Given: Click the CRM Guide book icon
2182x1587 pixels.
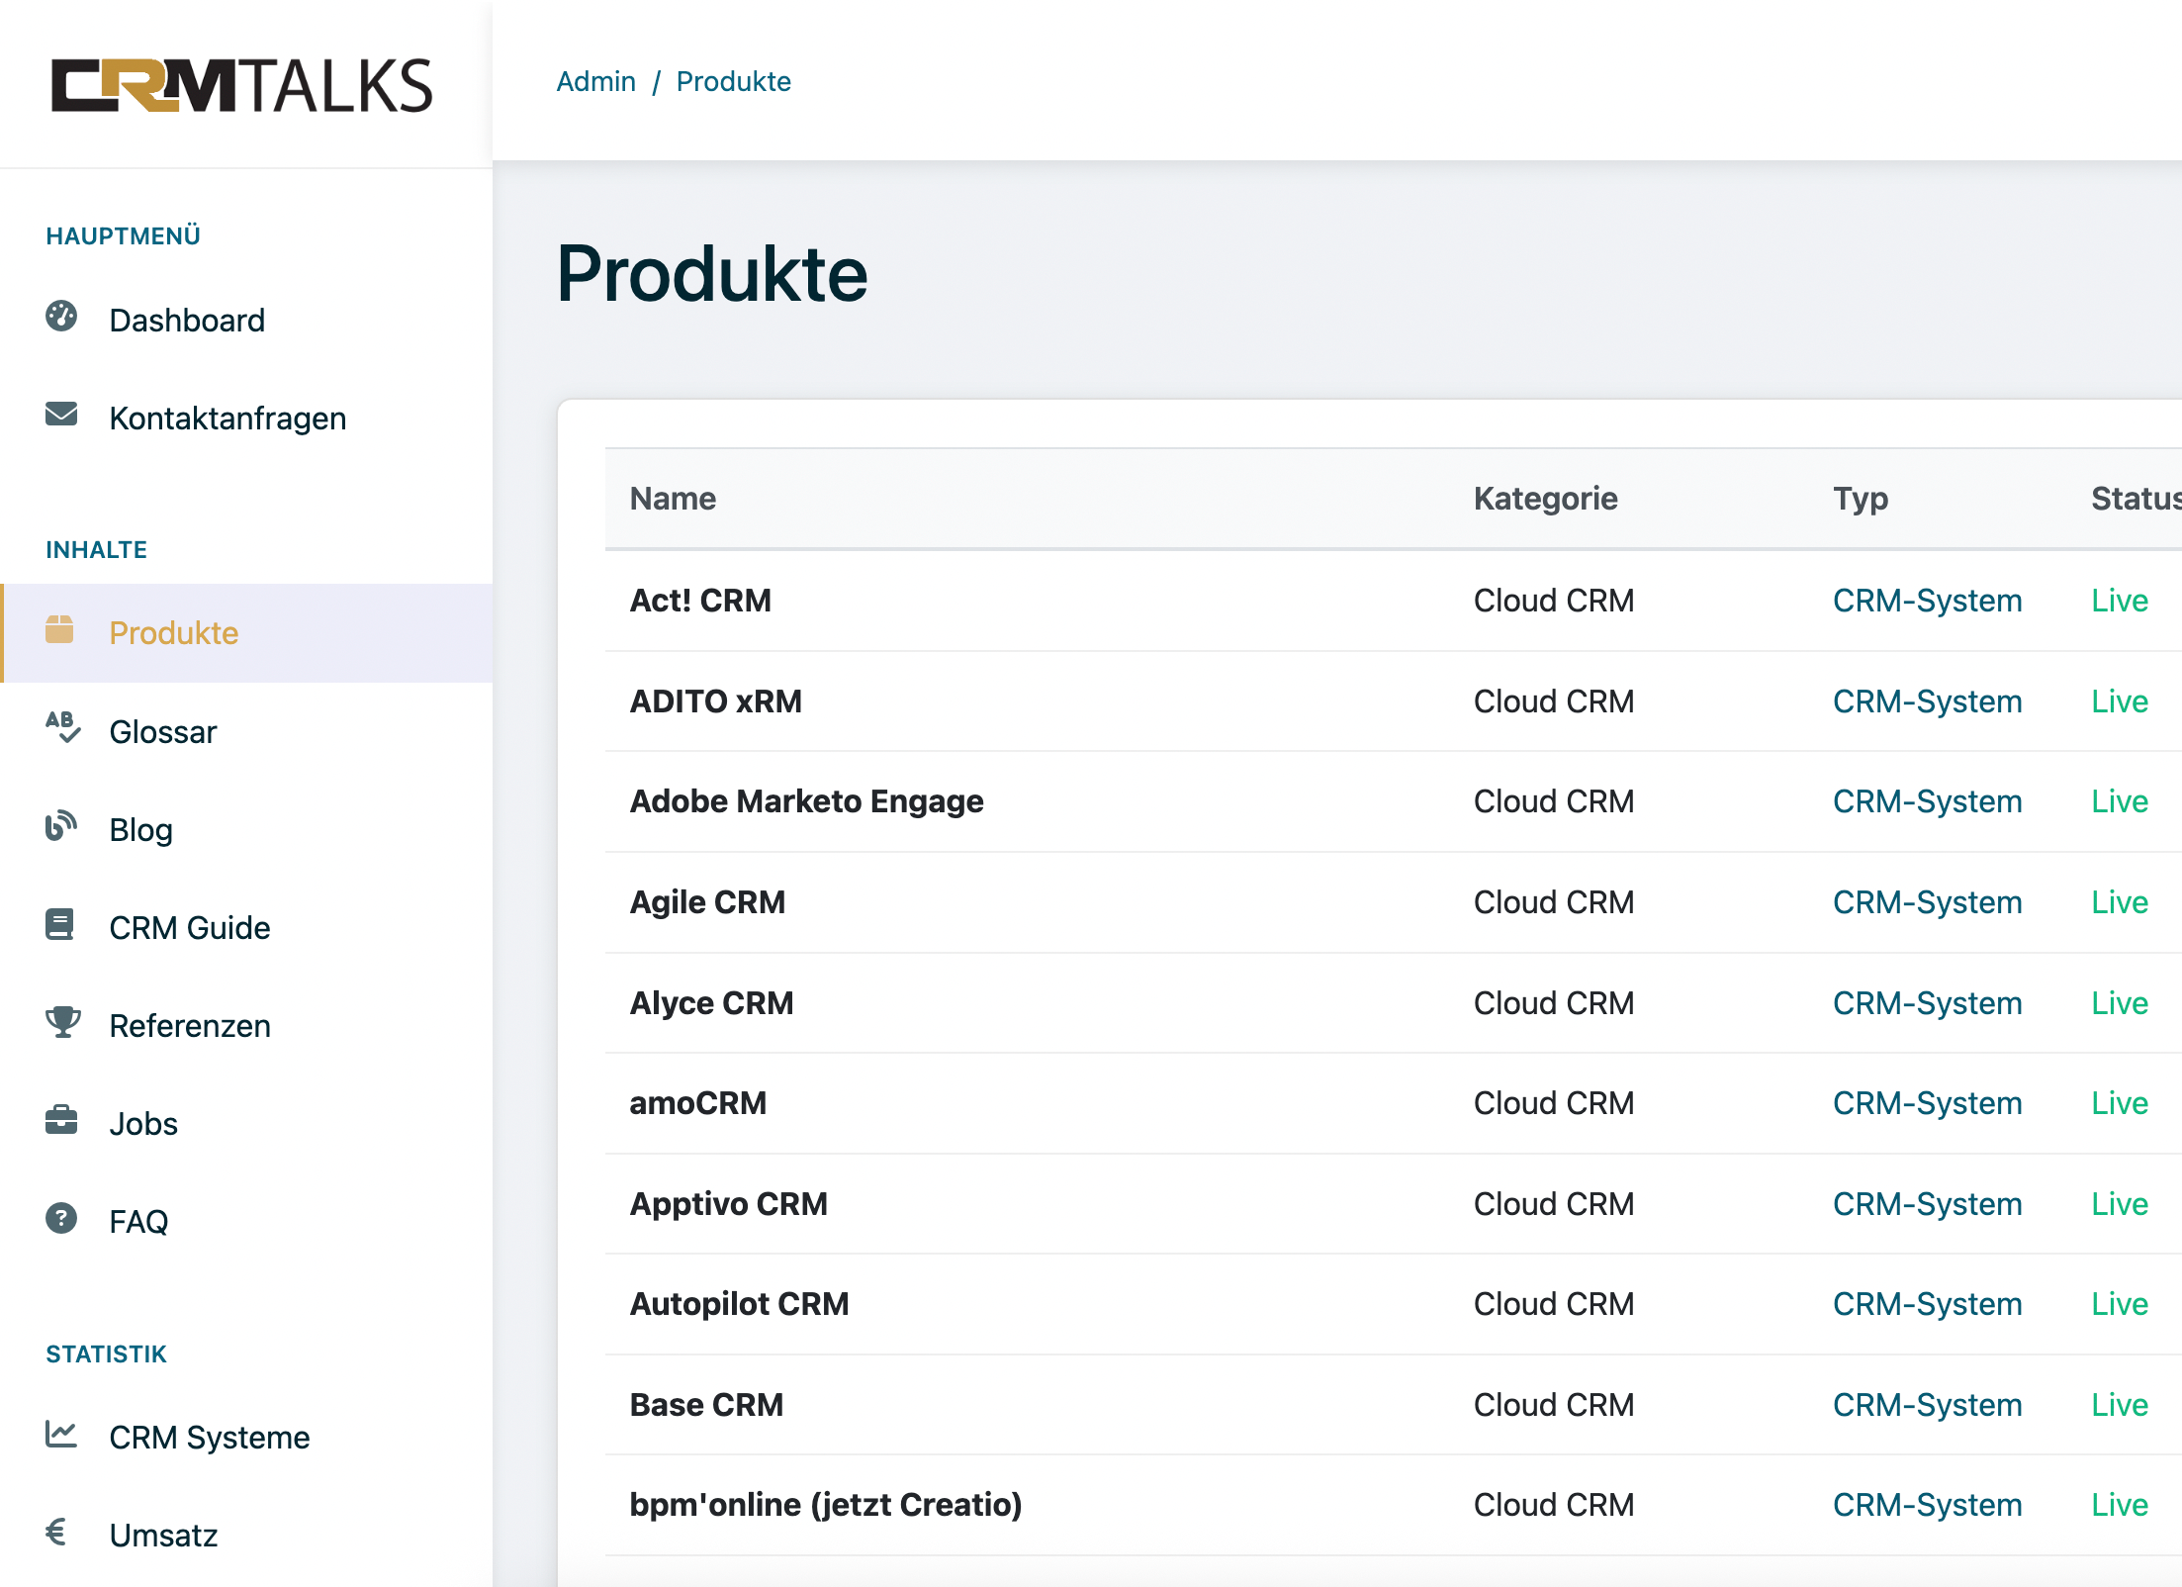Looking at the screenshot, I should [x=59, y=924].
